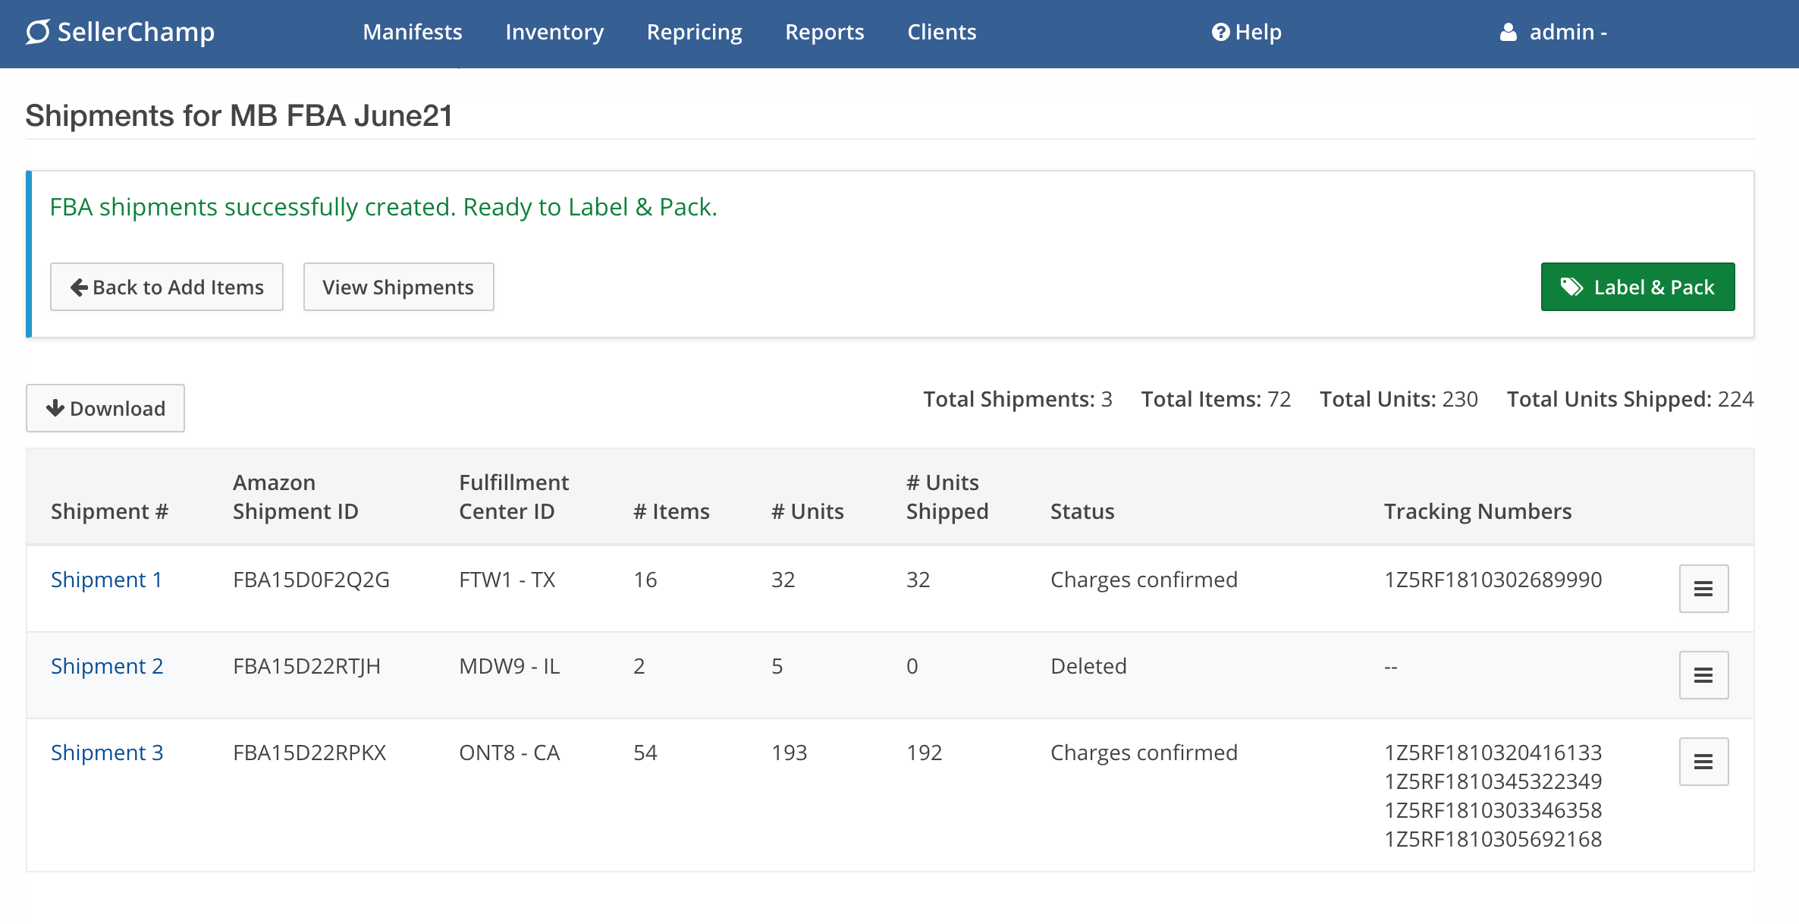Go Back to Add Items
Image resolution: width=1799 pixels, height=924 pixels.
[167, 287]
